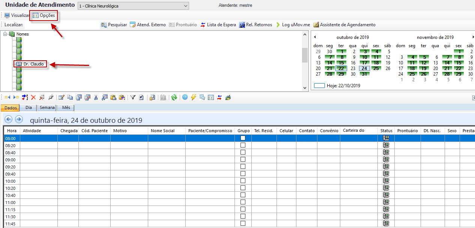Check the Grupo box for 08:40
475x228 pixels.
(x=243, y=152)
